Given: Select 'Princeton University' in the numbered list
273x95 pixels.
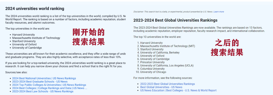Looking at the screenshot, I should pos(152,62).
